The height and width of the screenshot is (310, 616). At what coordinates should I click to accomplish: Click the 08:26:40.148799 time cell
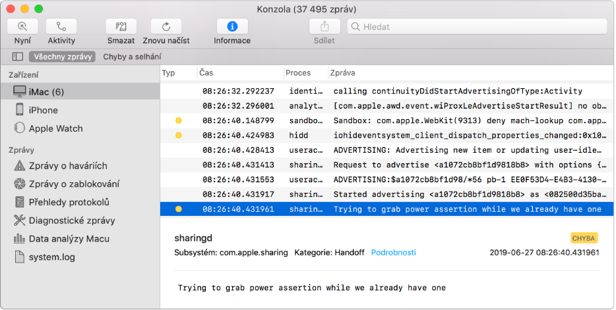pos(239,120)
